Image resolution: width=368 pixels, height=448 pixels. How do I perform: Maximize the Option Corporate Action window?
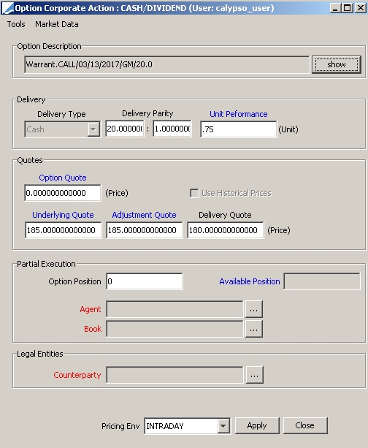[x=347, y=8]
